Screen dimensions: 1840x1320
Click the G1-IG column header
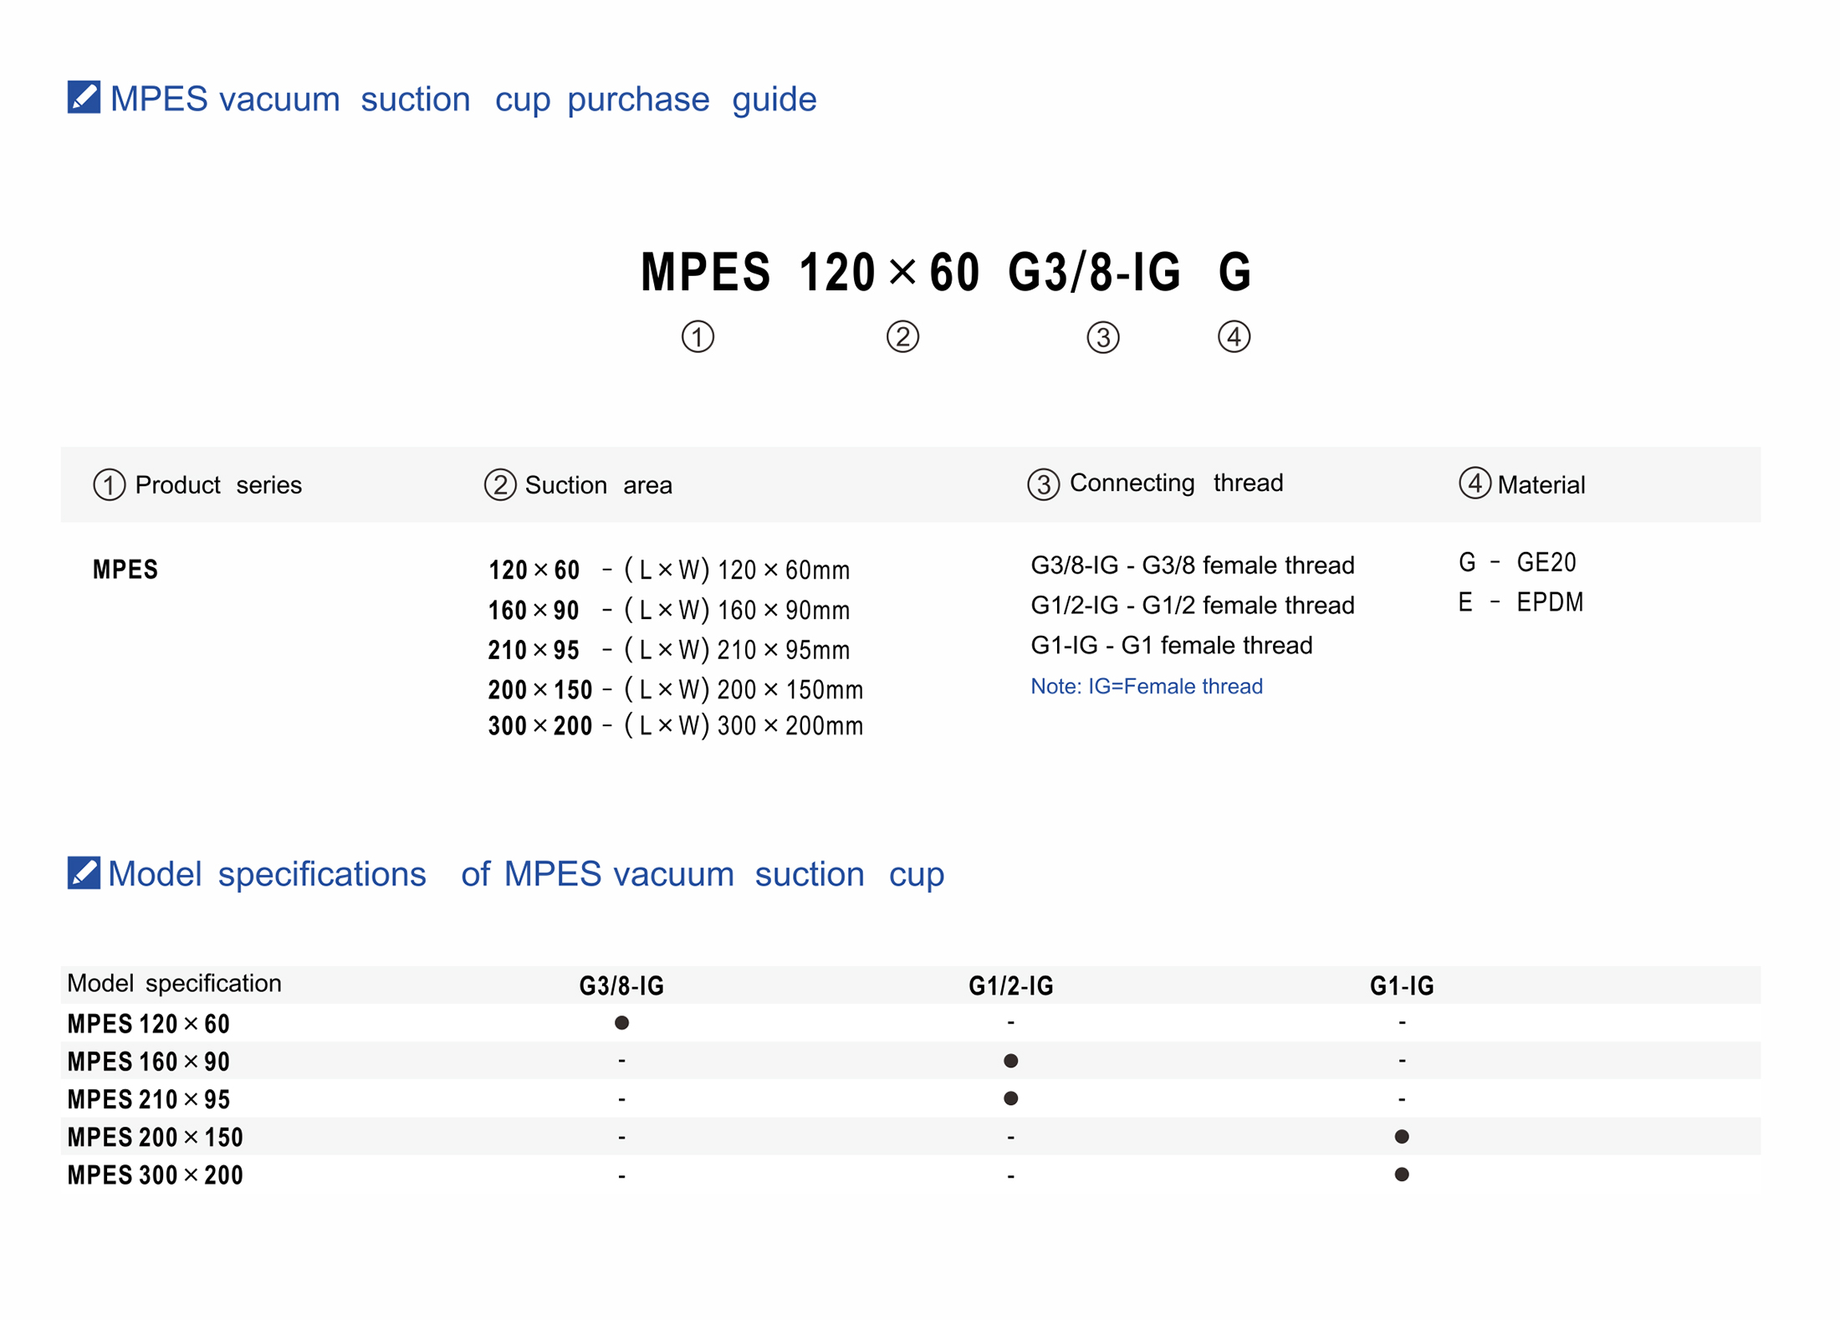(x=1402, y=985)
